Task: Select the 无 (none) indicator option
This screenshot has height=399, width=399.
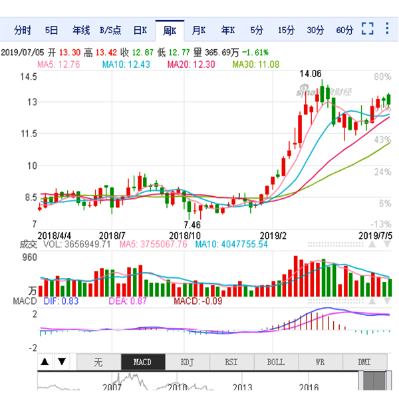Action: tap(98, 362)
